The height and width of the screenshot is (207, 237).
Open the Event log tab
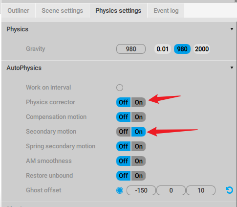(166, 11)
